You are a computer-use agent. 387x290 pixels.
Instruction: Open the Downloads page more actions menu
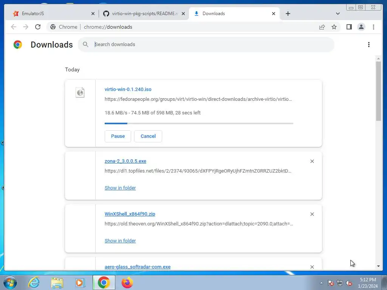pos(369,45)
